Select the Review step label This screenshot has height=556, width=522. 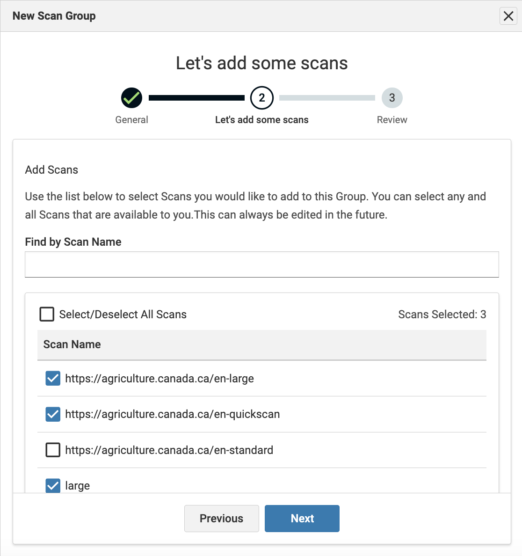[392, 120]
